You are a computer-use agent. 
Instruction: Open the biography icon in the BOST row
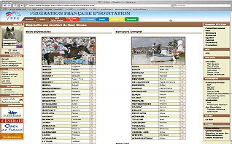click(x=92, y=79)
